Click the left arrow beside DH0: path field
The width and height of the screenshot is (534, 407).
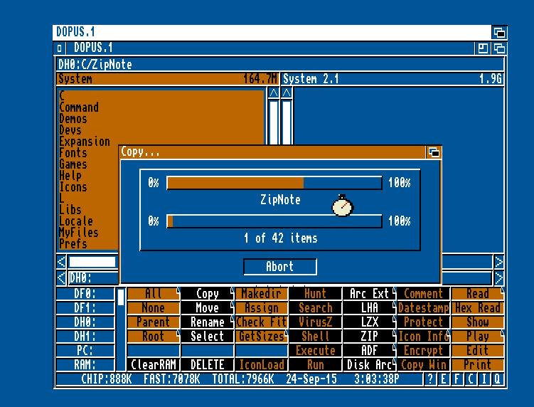tap(61, 277)
